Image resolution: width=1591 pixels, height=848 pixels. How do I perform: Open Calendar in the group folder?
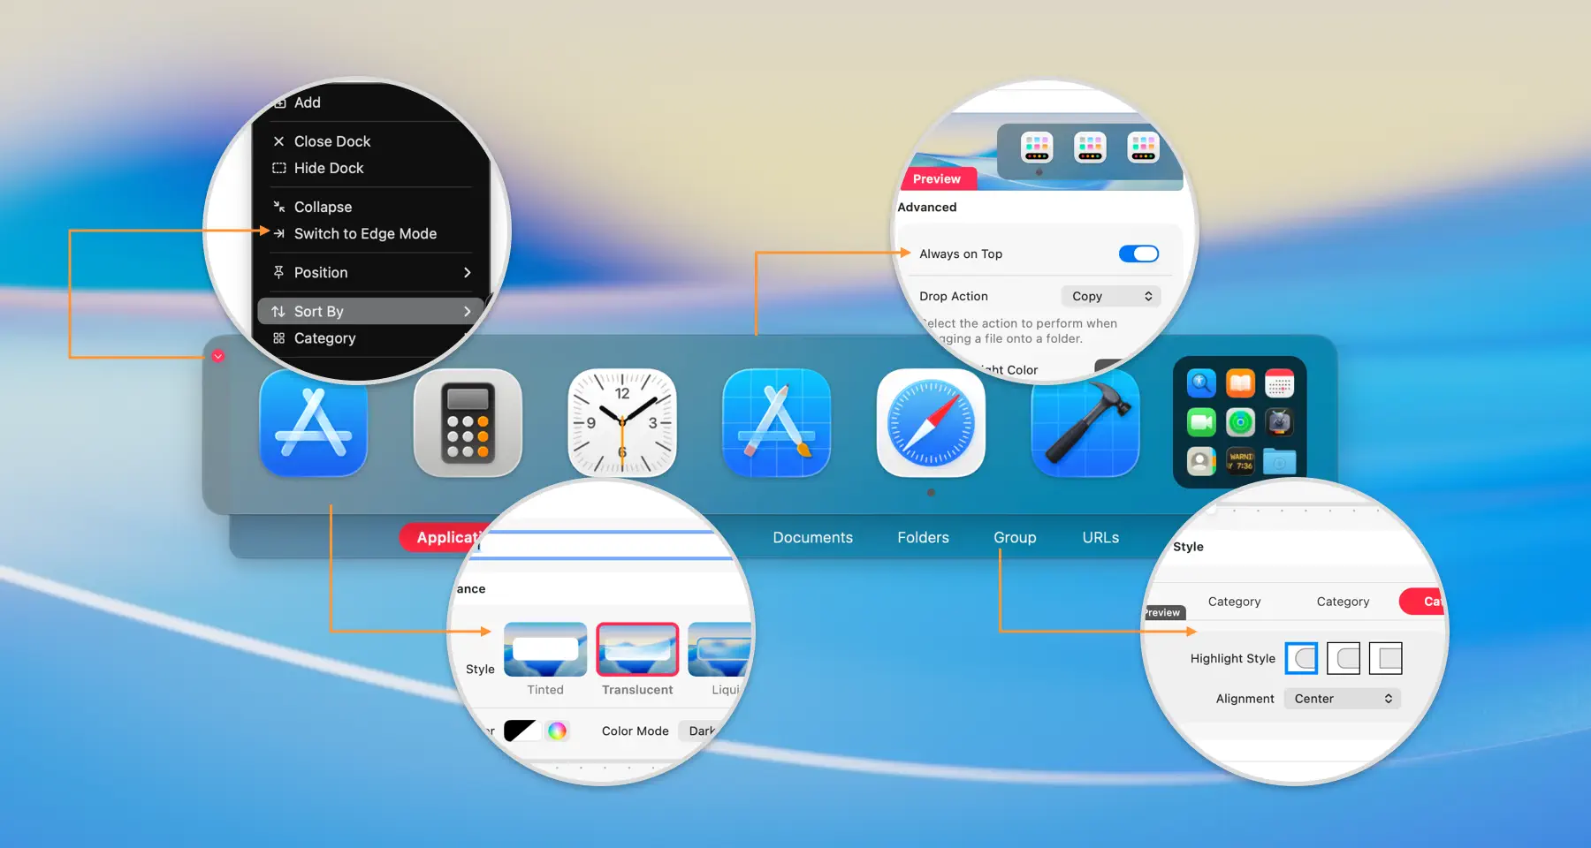1279,383
